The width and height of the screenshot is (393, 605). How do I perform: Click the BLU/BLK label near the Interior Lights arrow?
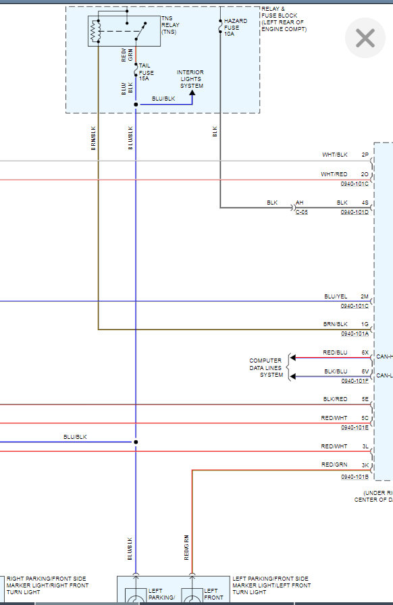tap(163, 99)
